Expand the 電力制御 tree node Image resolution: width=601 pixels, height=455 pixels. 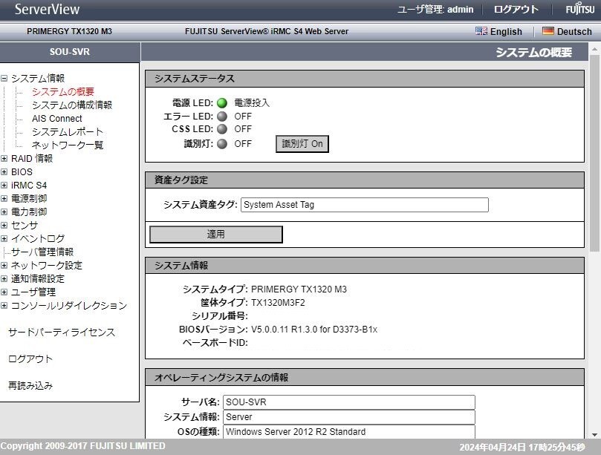(4, 212)
